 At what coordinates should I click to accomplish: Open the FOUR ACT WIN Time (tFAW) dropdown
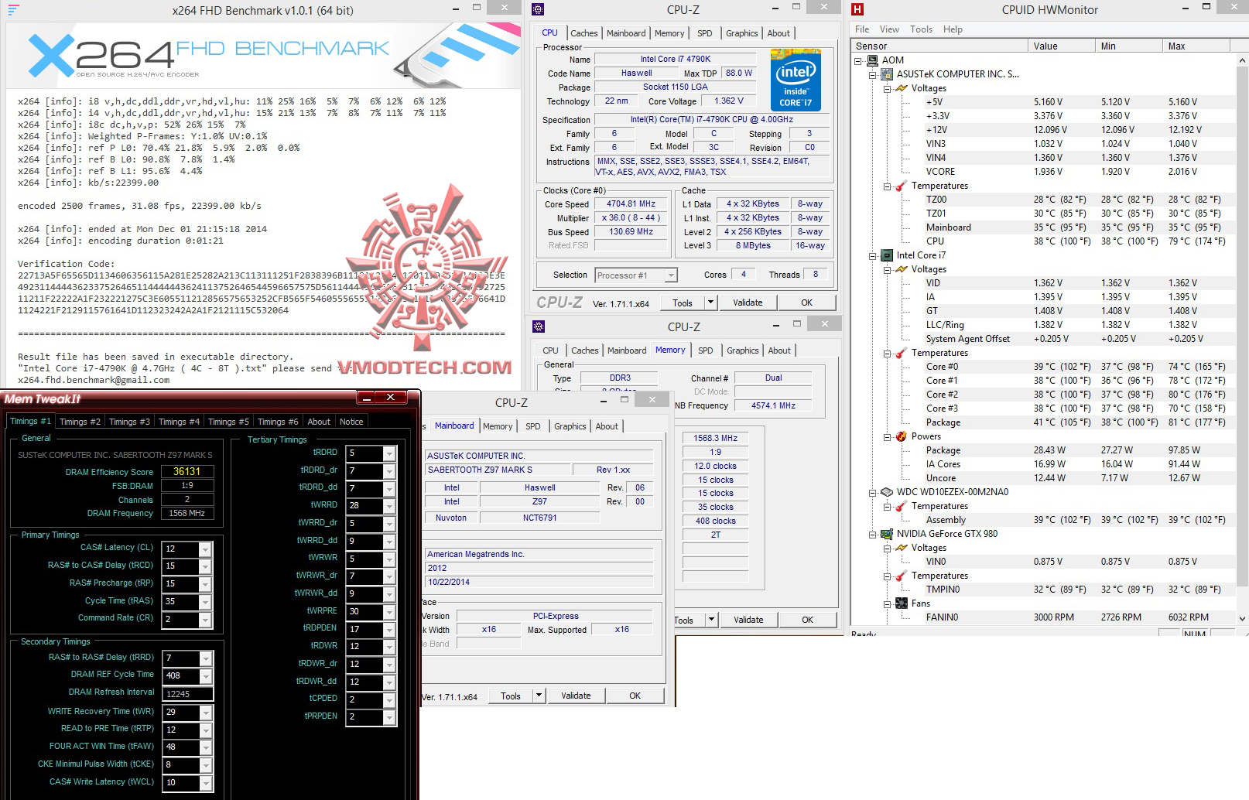(x=205, y=747)
